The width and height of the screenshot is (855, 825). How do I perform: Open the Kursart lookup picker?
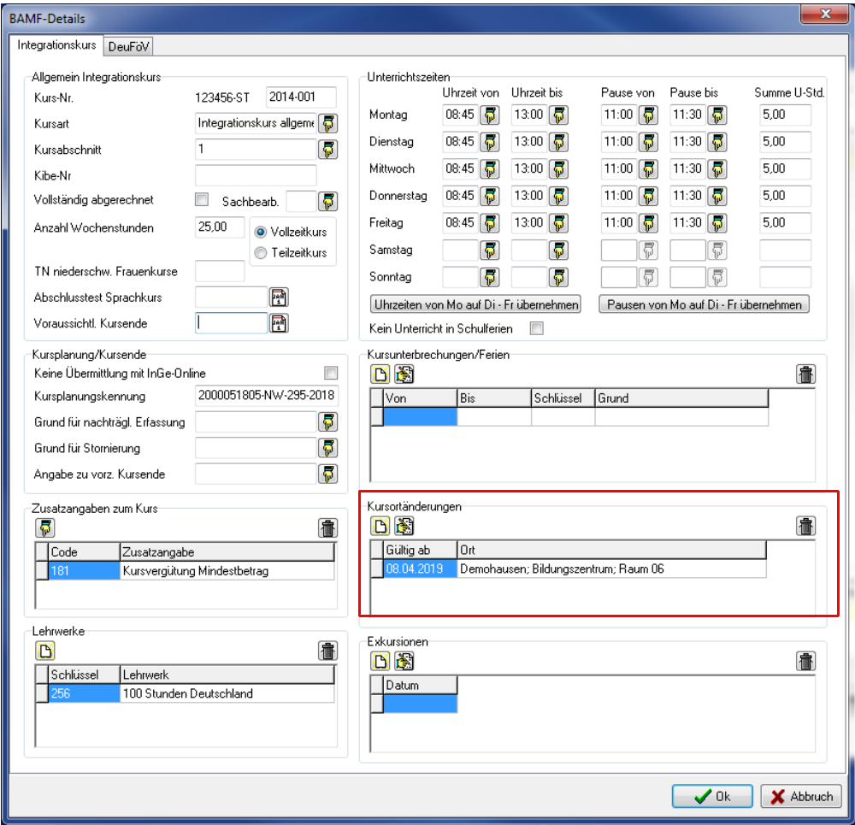click(327, 124)
